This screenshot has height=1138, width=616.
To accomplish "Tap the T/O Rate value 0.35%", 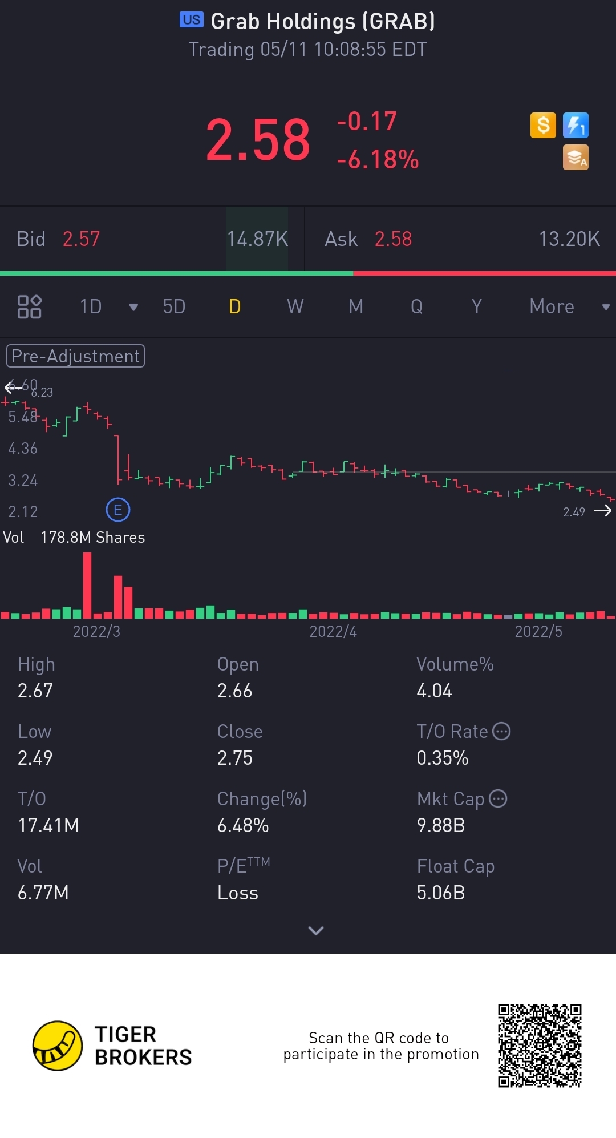I will coord(443,758).
